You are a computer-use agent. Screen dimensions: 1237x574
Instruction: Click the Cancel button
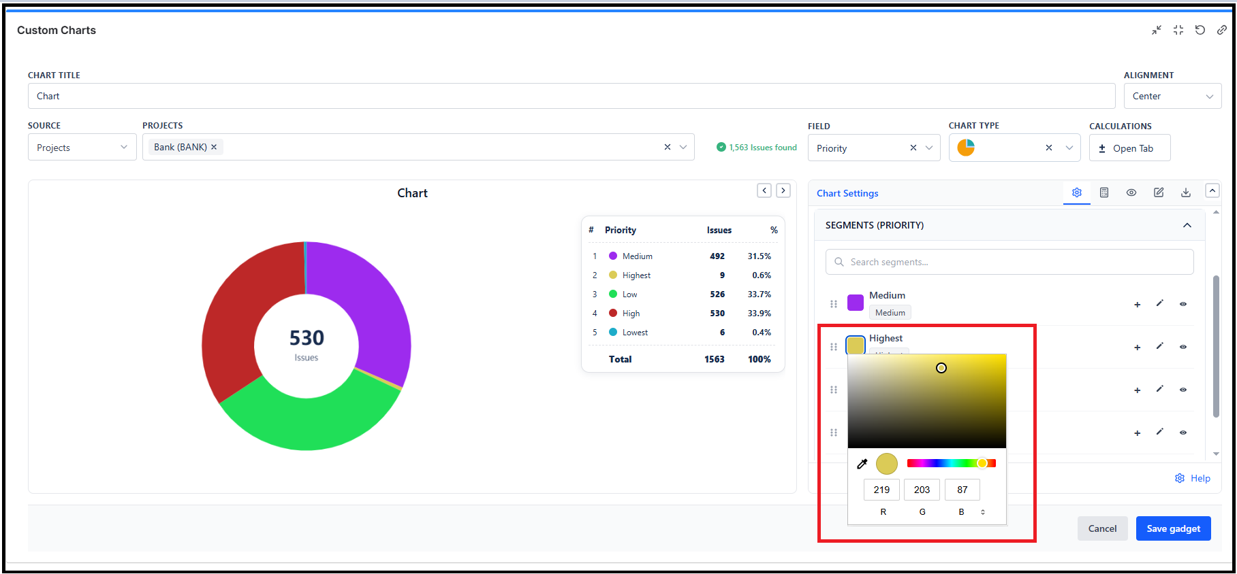coord(1102,528)
